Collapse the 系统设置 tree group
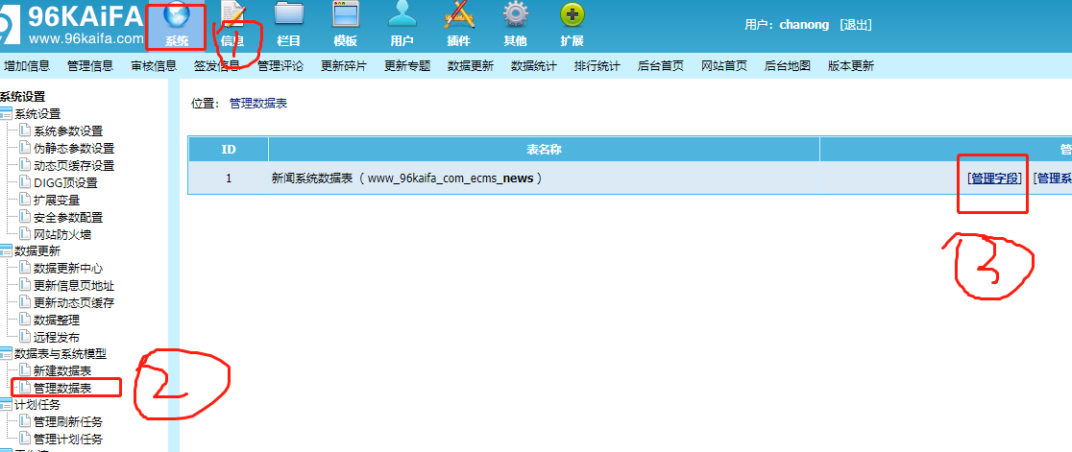Viewport: 1072px width, 452px height. coord(6,114)
